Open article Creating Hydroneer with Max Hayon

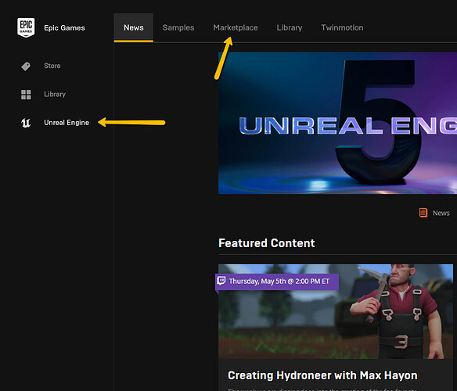pos(322,375)
